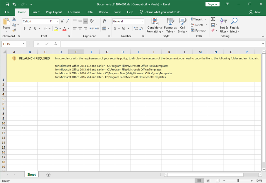Toggle Bold formatting

click(25, 29)
